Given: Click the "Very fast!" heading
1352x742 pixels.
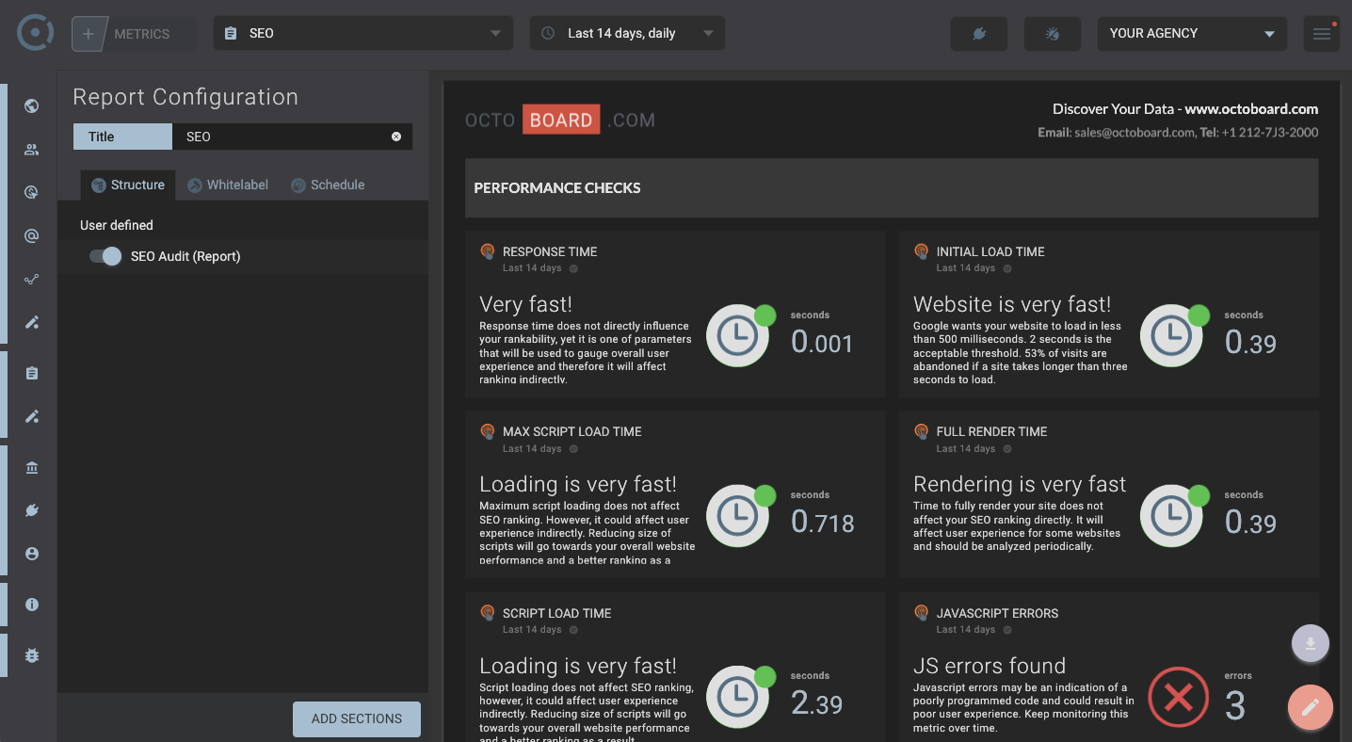Looking at the screenshot, I should click(x=526, y=304).
